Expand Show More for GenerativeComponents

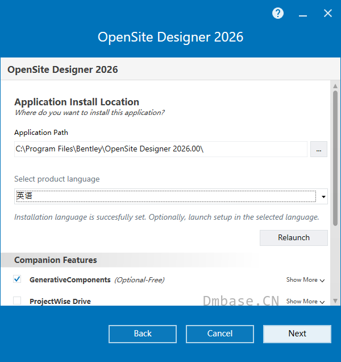pos(305,280)
